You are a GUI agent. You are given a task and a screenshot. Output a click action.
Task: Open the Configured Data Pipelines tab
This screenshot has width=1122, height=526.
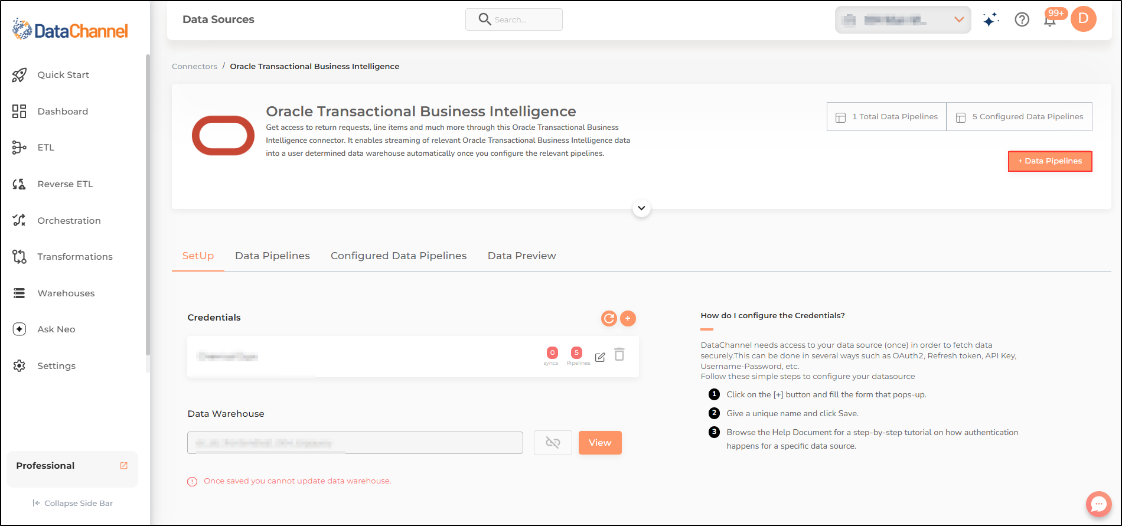pyautogui.click(x=399, y=256)
